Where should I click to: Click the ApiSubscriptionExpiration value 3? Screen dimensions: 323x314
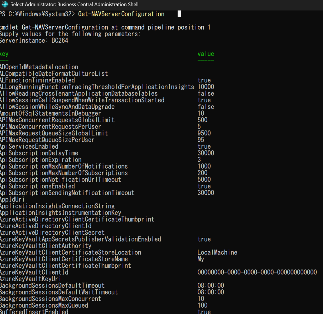point(199,160)
